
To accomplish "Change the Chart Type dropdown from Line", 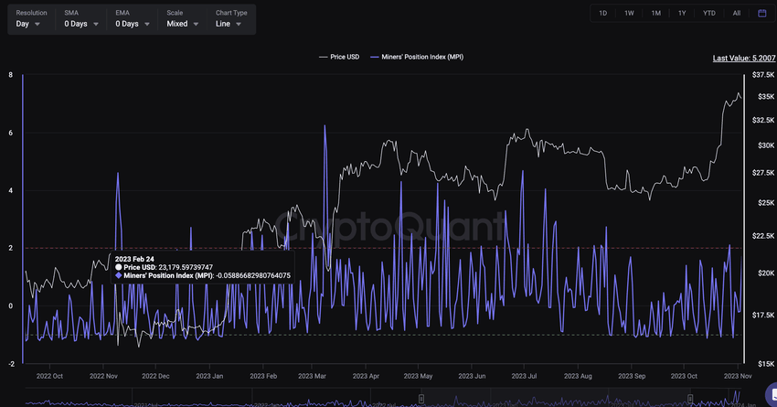I will pyautogui.click(x=229, y=24).
